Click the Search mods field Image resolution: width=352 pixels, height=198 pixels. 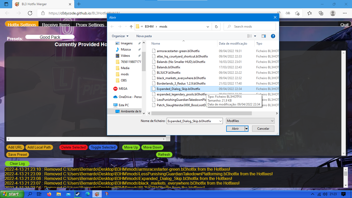250,27
